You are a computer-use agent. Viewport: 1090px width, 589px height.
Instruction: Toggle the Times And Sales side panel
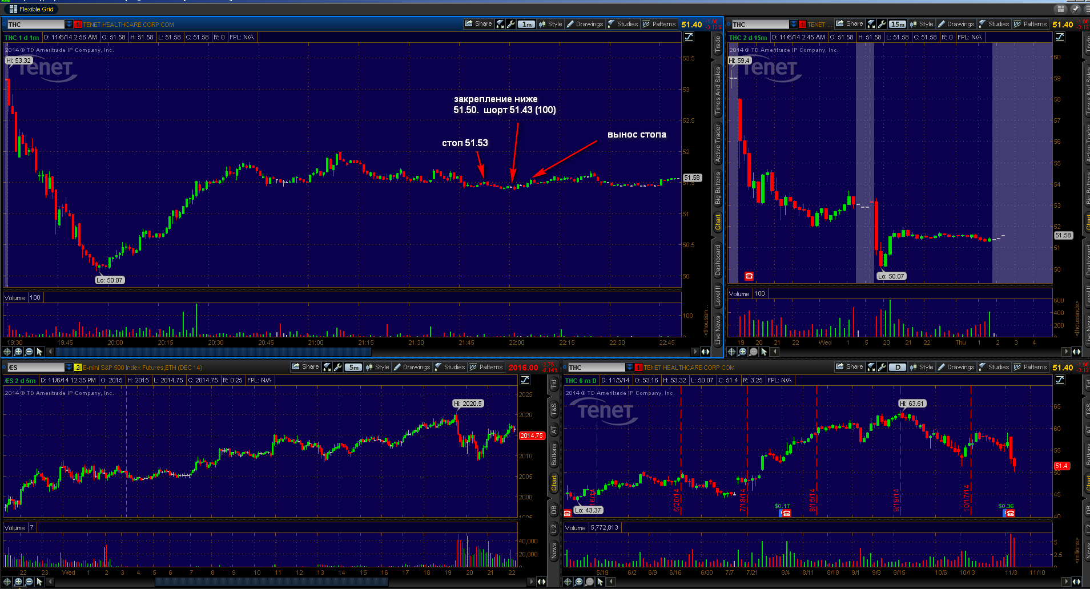[718, 91]
